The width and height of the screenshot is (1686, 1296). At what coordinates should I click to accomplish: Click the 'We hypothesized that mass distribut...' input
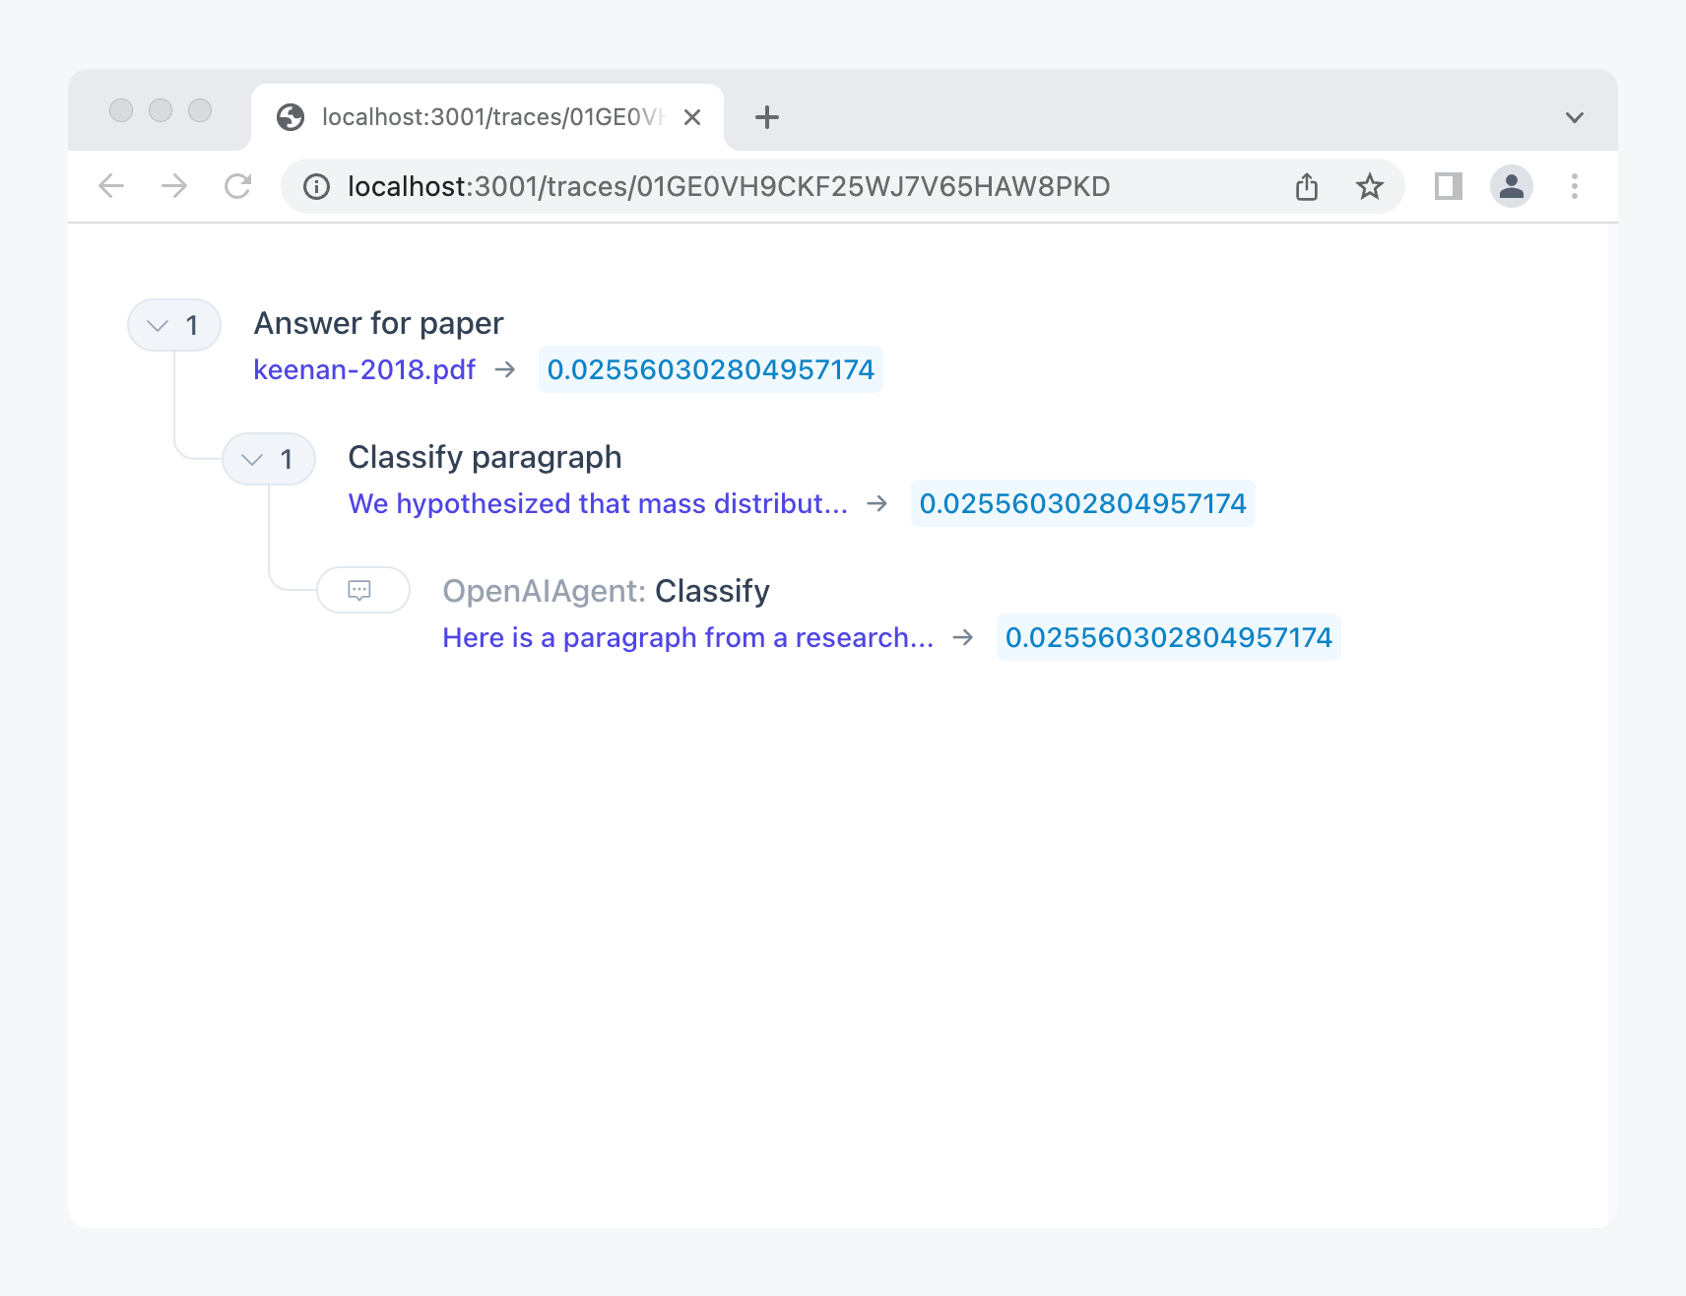(x=597, y=504)
